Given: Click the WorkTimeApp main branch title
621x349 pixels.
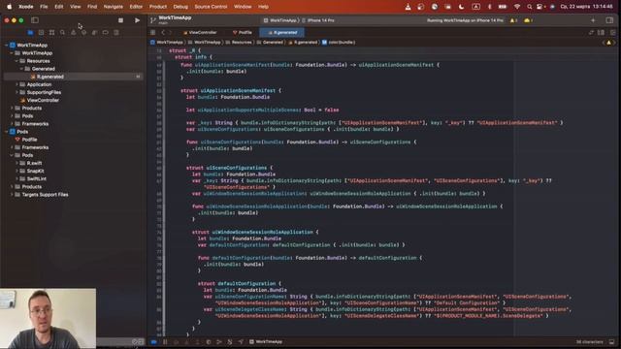Looking at the screenshot, I should coord(175,19).
